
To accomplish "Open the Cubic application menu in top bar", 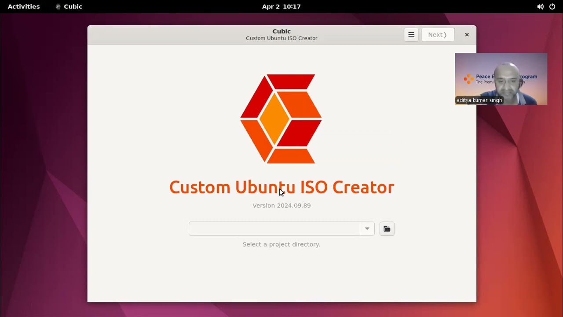I will [69, 7].
